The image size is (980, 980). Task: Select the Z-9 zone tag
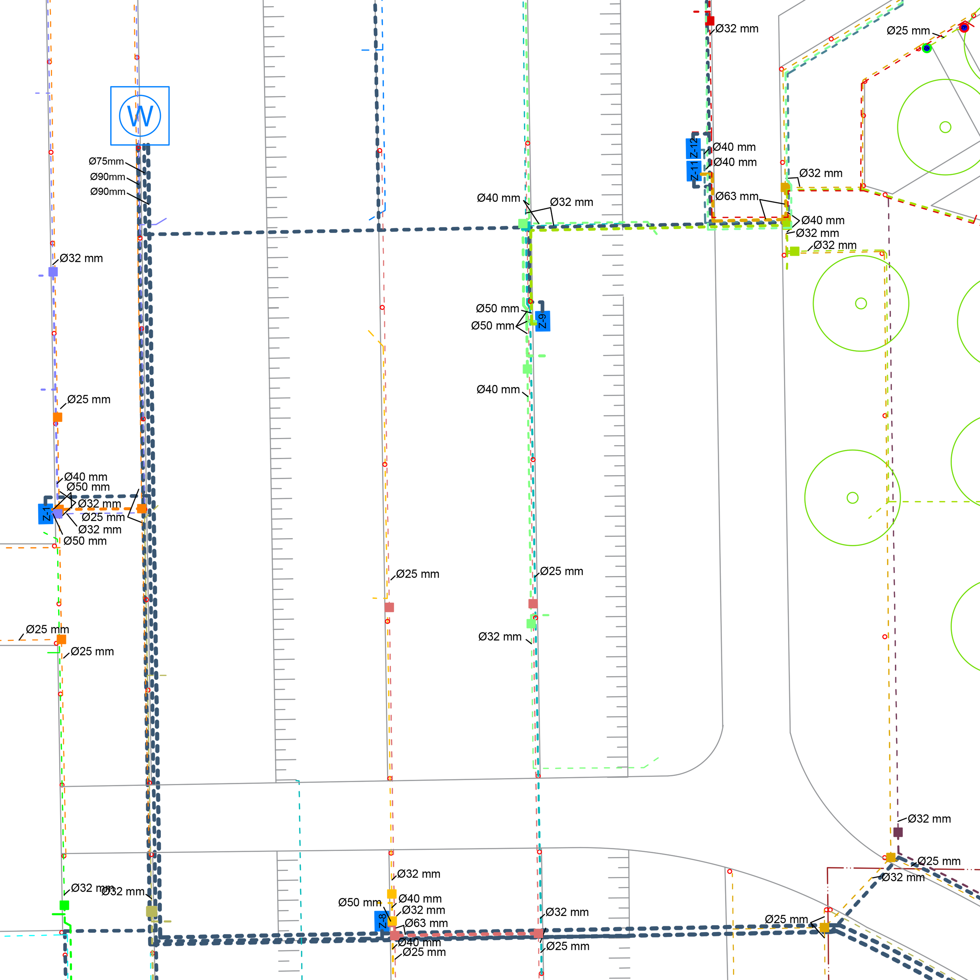click(542, 321)
